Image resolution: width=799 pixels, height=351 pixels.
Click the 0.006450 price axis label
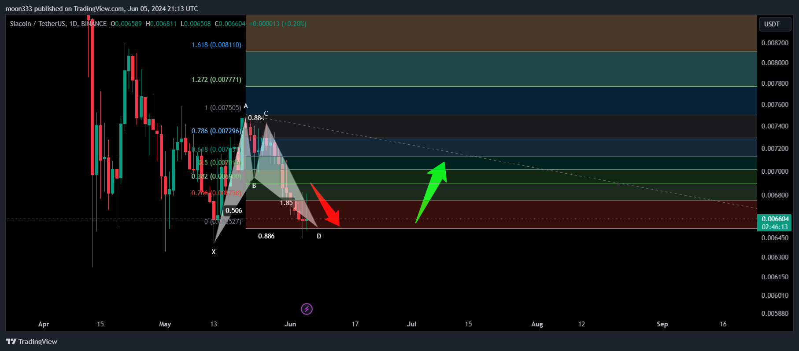click(775, 238)
